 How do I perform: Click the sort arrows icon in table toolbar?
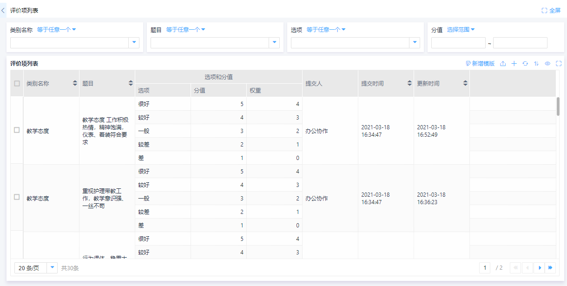click(x=536, y=64)
